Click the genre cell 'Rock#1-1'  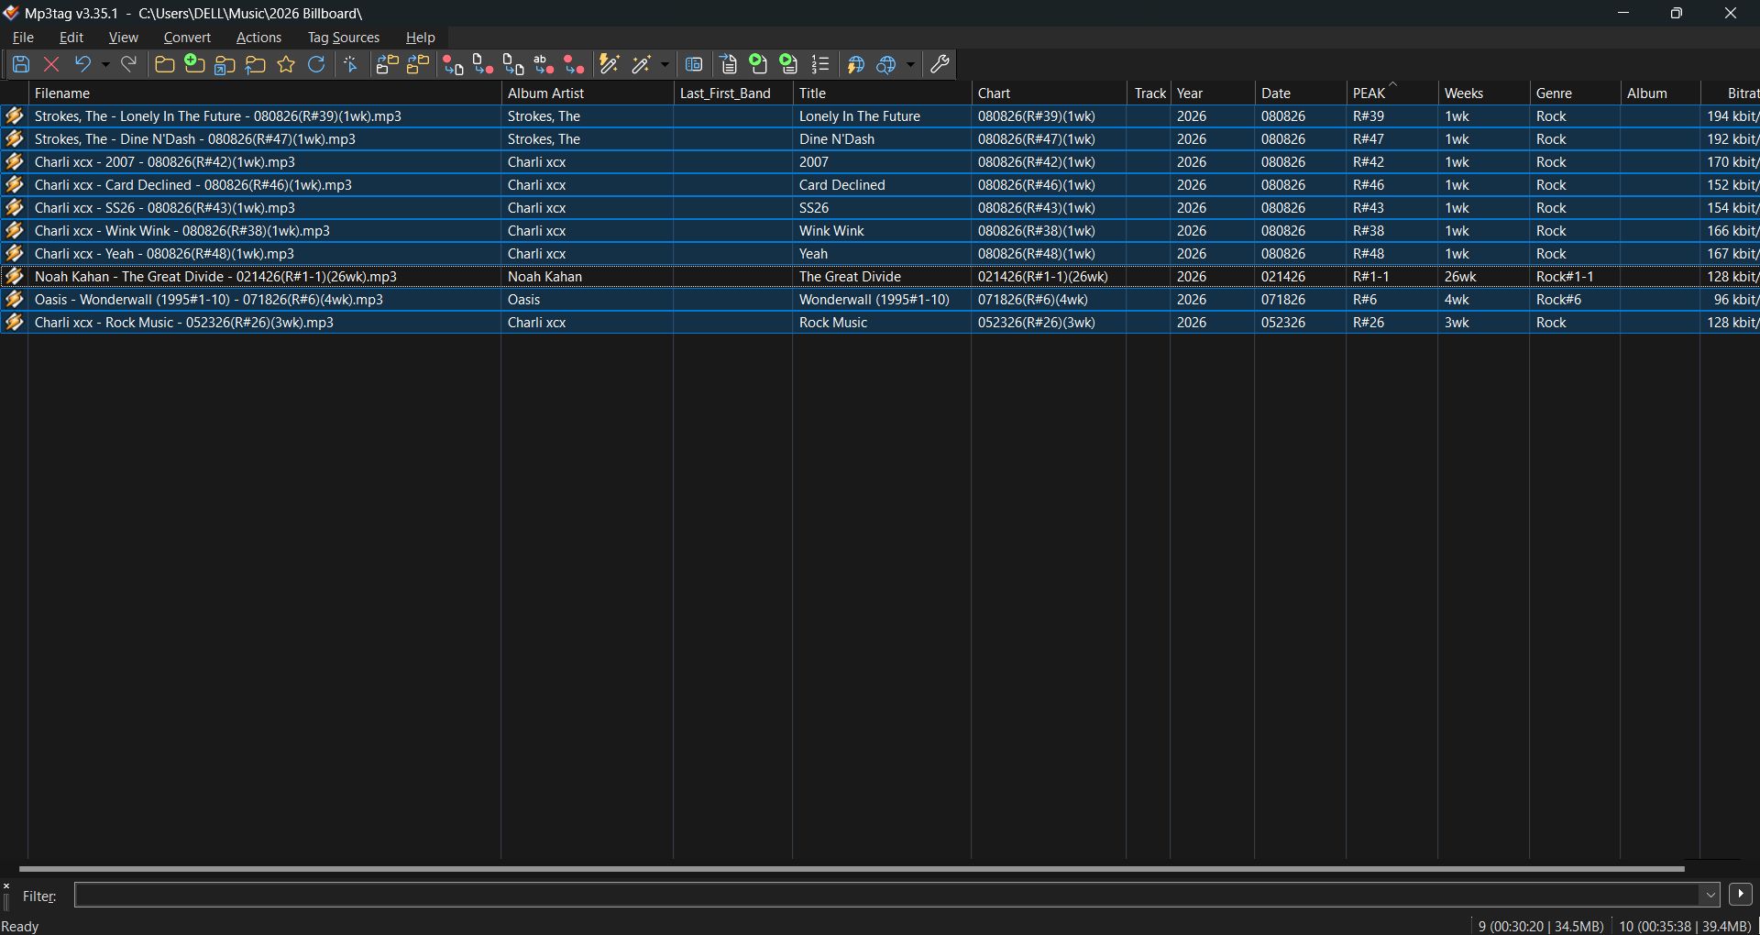coord(1565,277)
